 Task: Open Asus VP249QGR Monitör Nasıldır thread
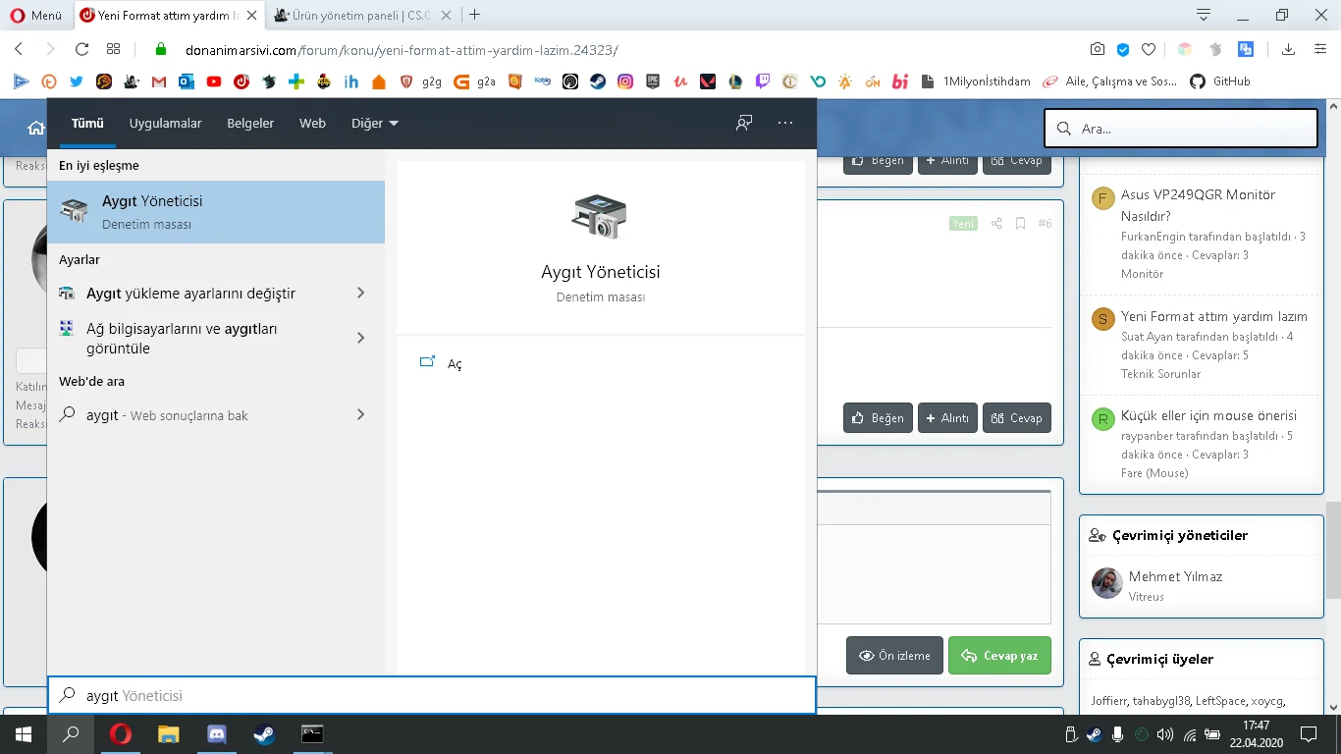click(x=1198, y=205)
